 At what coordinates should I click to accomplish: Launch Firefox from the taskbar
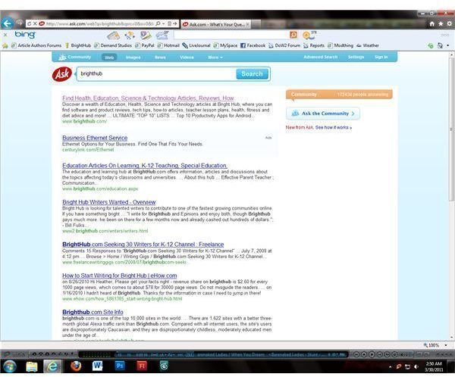click(76, 366)
